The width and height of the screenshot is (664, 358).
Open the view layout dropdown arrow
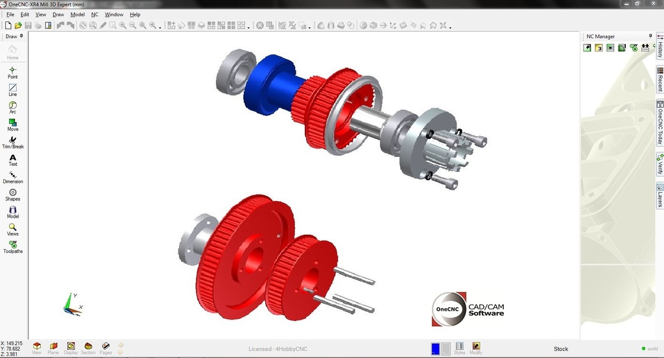click(x=248, y=27)
